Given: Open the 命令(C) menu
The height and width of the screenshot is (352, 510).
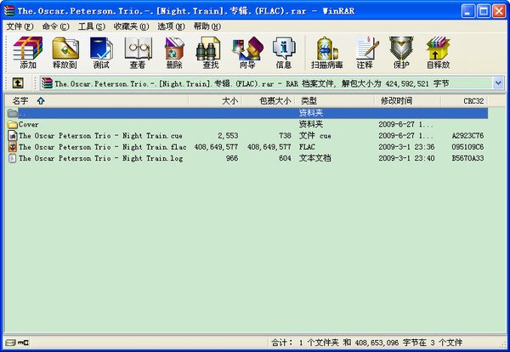Looking at the screenshot, I should (x=55, y=26).
